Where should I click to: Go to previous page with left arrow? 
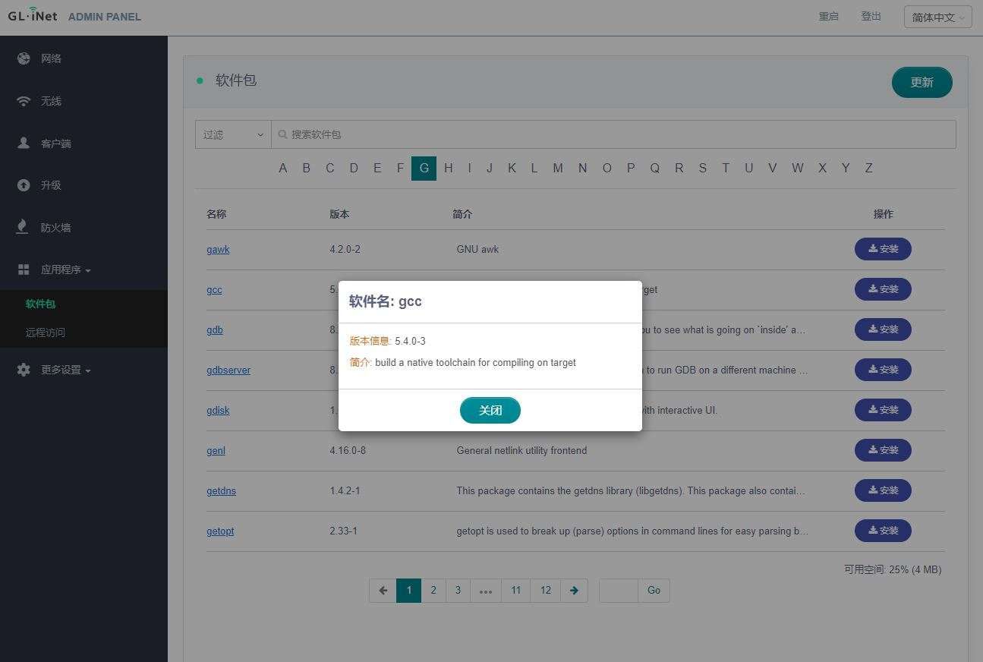(x=383, y=591)
